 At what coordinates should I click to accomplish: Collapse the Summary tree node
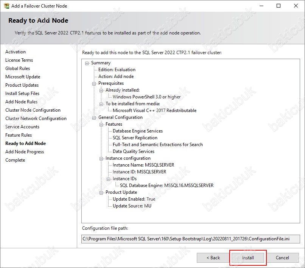87,63
